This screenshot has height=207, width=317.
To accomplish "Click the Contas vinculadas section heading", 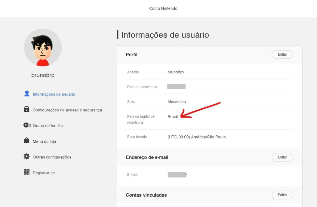I will (146, 195).
